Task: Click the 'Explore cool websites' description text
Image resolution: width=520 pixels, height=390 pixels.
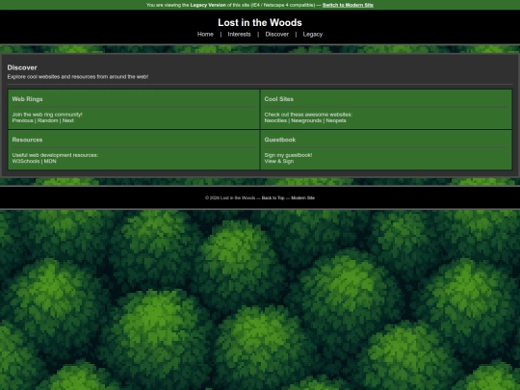Action: (78, 77)
